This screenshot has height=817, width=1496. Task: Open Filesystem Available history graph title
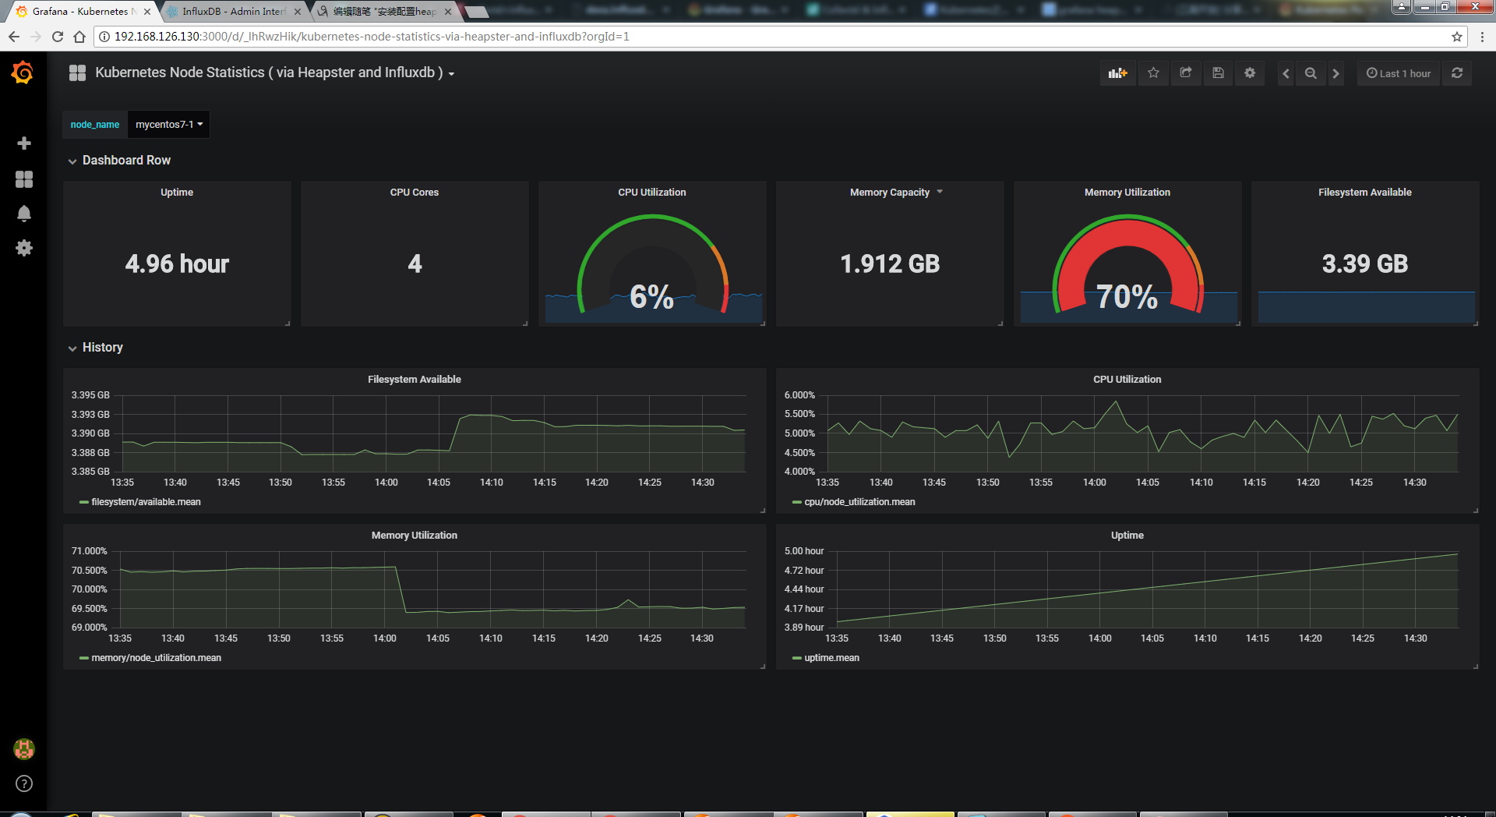click(415, 380)
